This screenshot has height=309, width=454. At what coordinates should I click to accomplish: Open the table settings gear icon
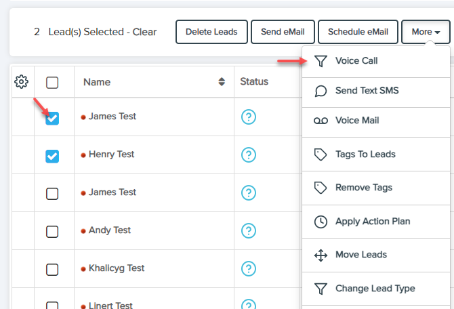[x=21, y=82]
